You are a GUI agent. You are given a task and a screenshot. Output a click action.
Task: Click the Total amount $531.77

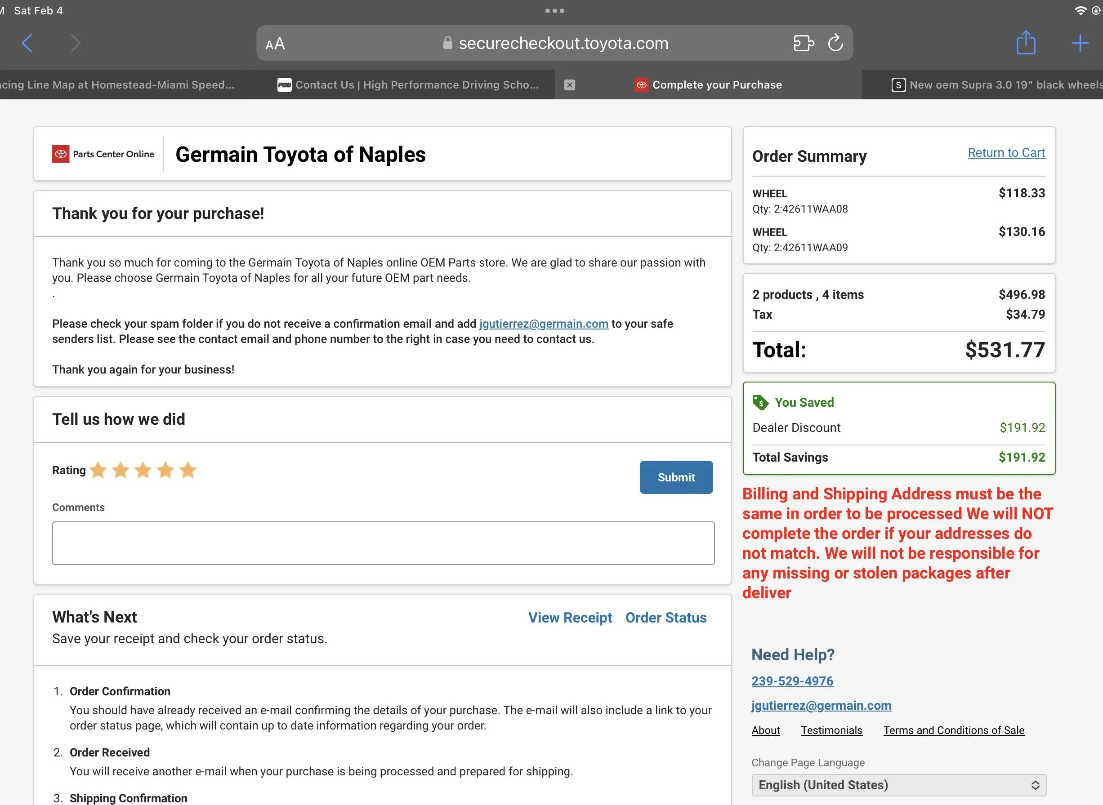[x=1005, y=350]
